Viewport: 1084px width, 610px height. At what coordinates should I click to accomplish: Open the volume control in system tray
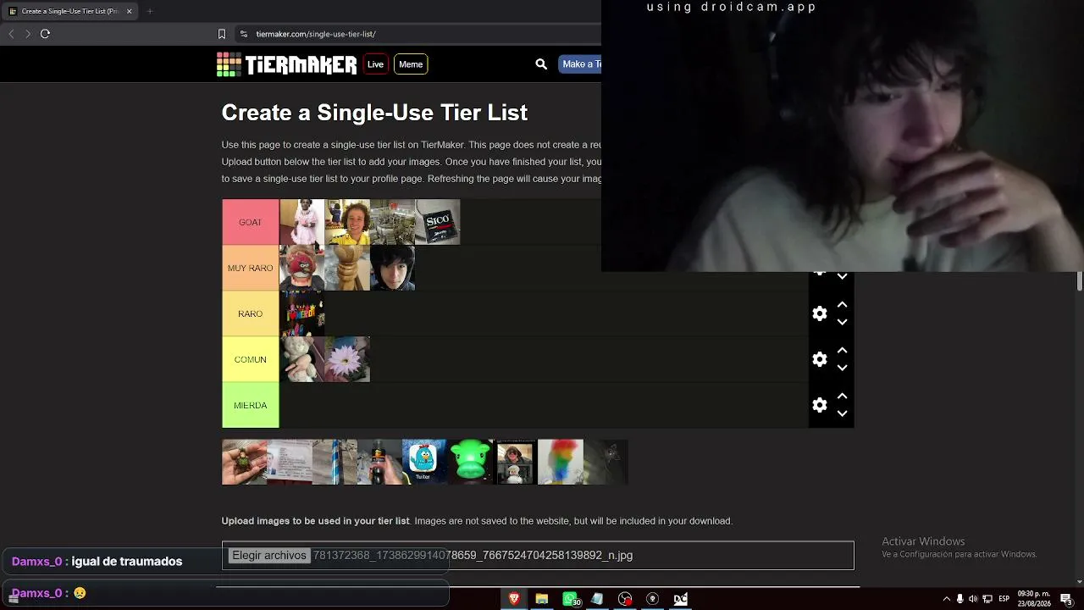pyautogui.click(x=973, y=599)
